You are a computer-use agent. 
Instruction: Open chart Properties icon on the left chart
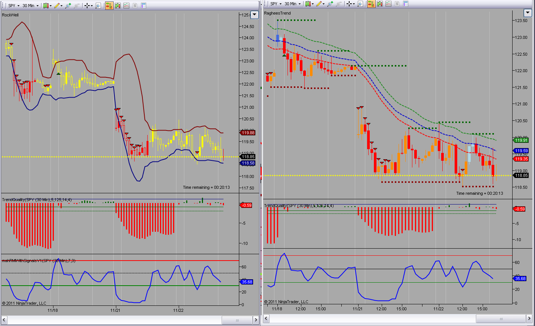tap(144, 6)
